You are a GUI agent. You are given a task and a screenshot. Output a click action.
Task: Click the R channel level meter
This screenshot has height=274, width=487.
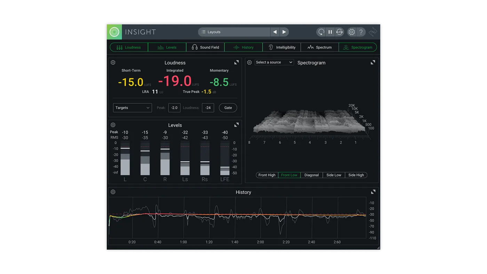click(x=165, y=159)
